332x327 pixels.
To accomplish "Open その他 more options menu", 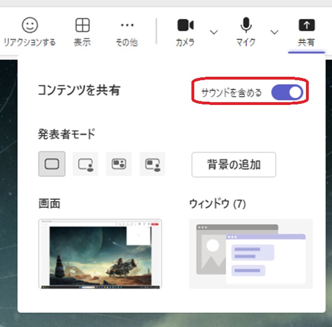I will pos(127,31).
